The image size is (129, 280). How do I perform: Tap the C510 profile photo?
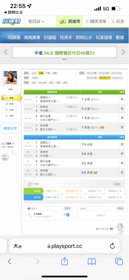coord(10,78)
